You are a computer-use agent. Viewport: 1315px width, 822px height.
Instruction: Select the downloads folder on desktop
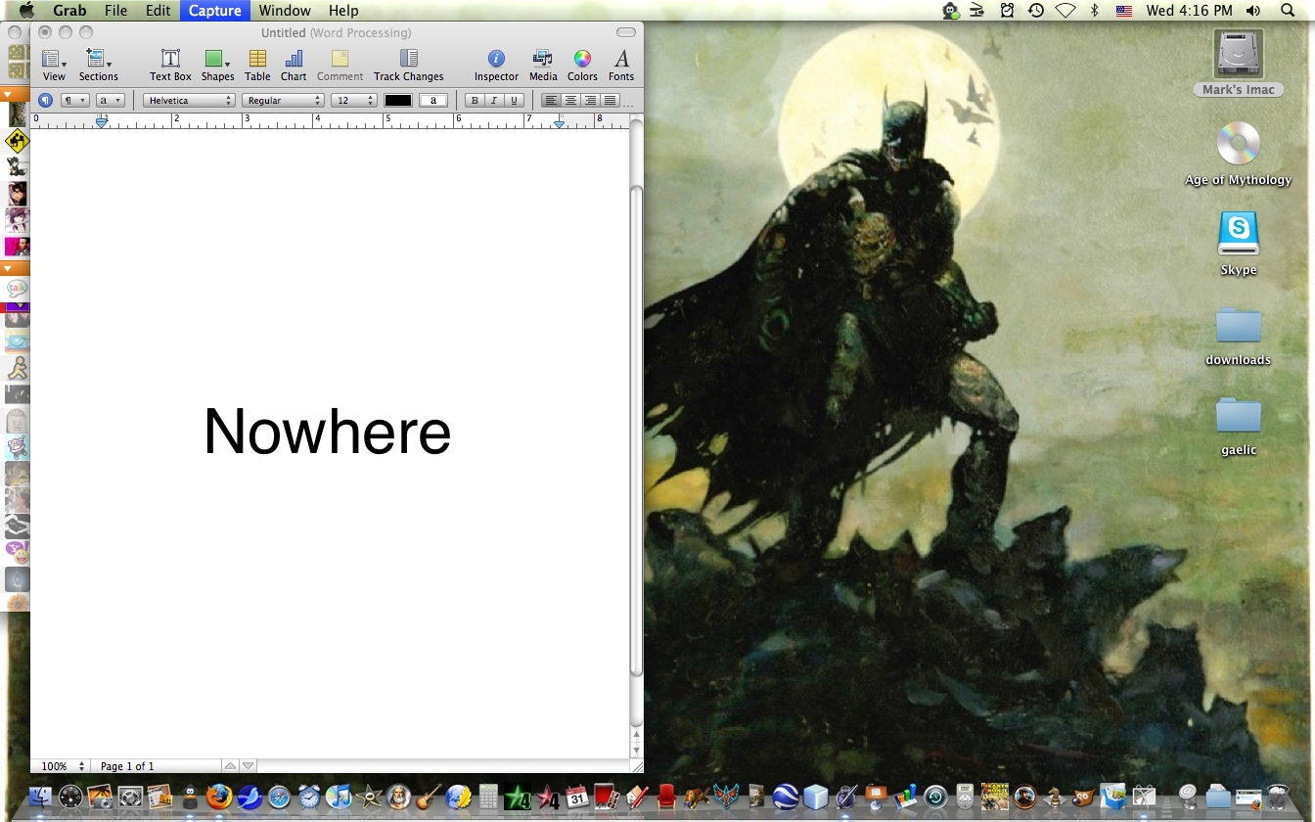(x=1239, y=326)
